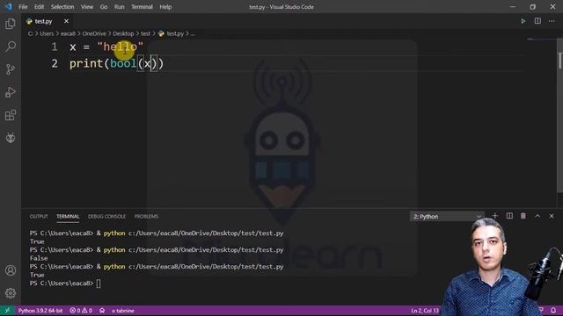
Task: Open editor More Actions ellipsis
Action: [552, 21]
